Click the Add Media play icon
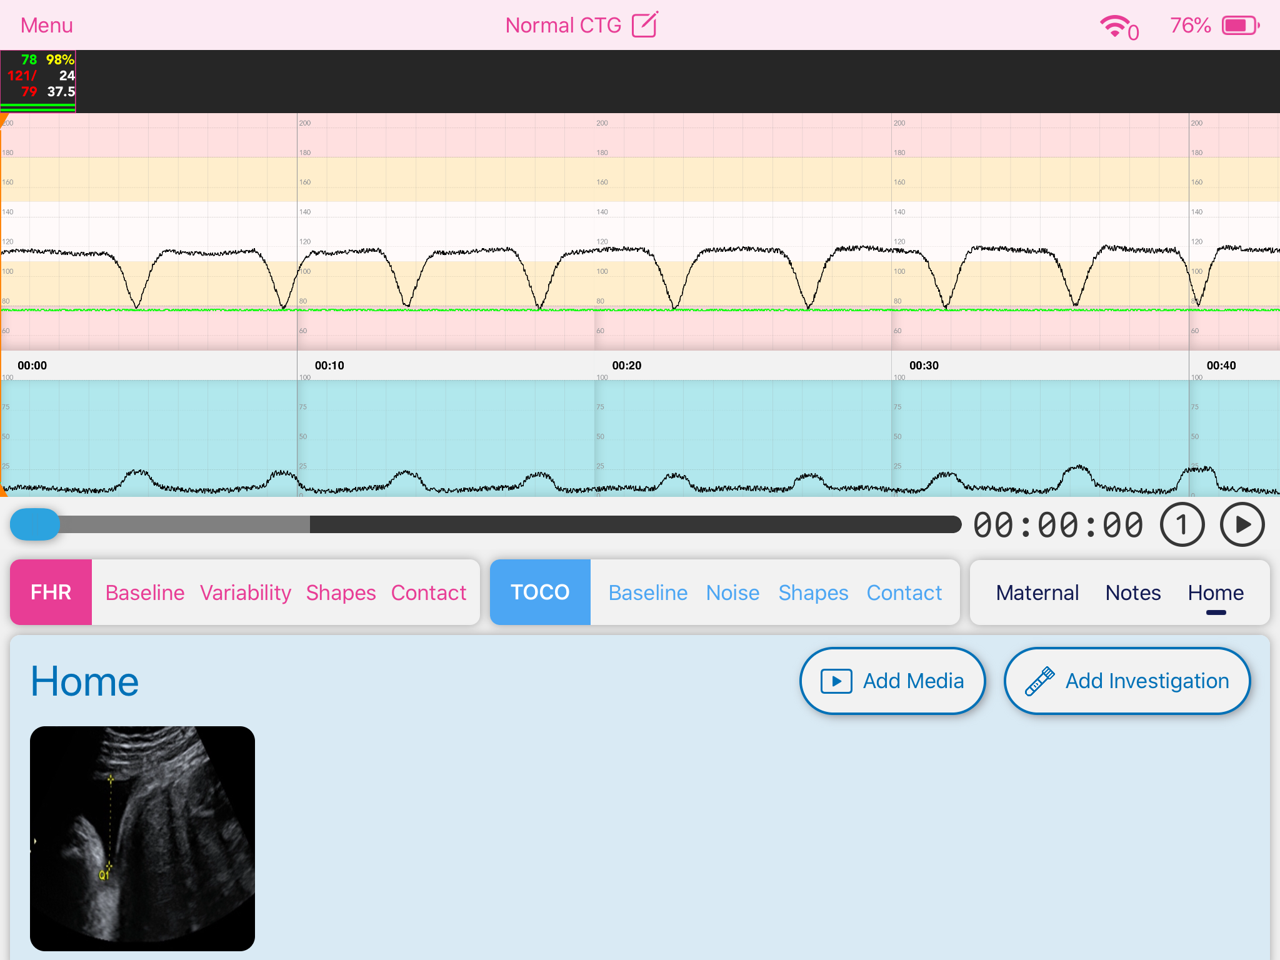Image resolution: width=1280 pixels, height=960 pixels. click(836, 681)
